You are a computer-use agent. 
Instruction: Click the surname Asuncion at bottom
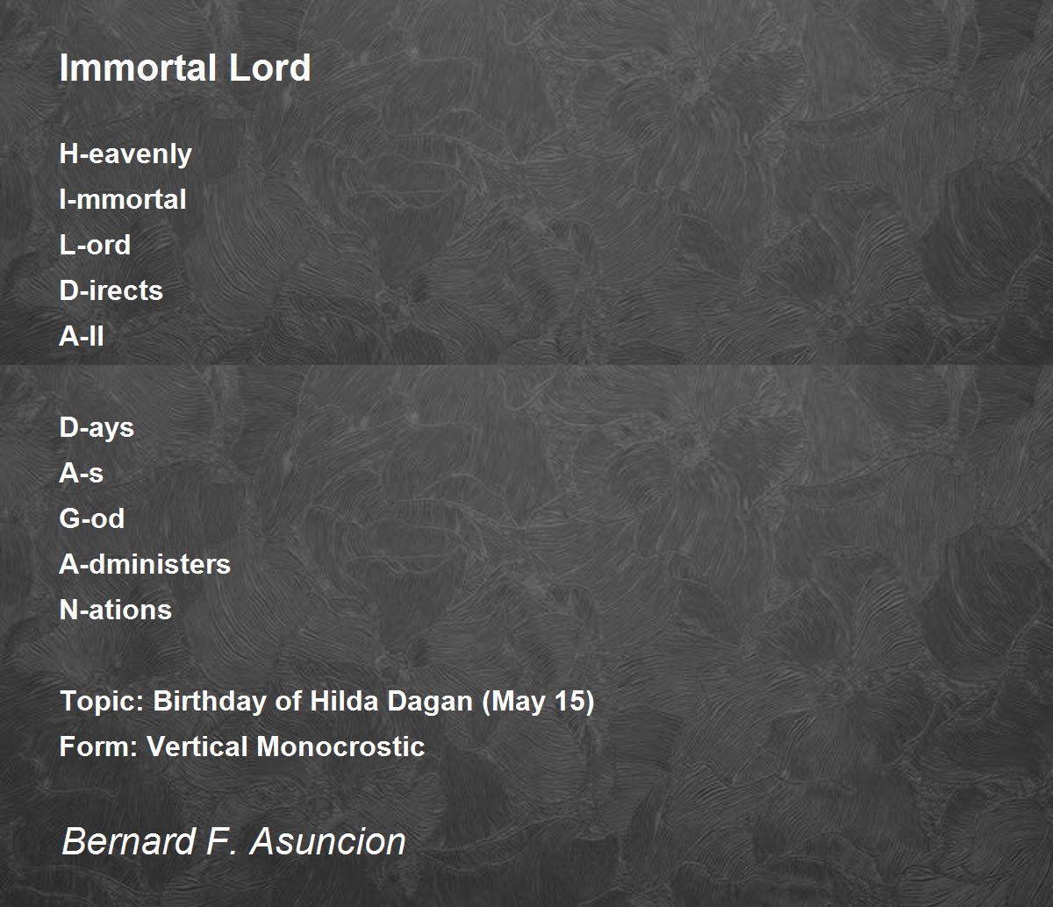328,841
